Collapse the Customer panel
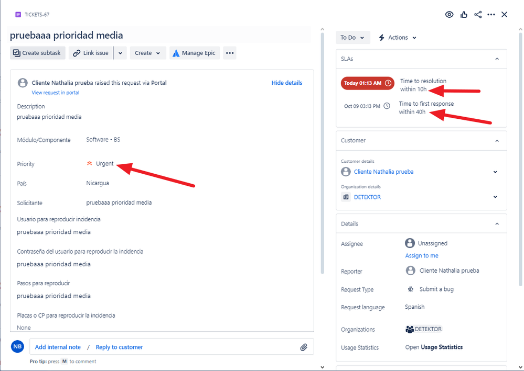Screen dimensions: 524x371 pos(497,140)
